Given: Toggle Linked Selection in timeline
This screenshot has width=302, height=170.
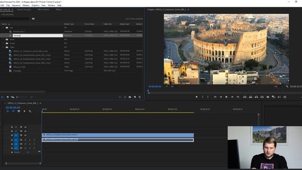Looking at the screenshot, I should click(x=19, y=111).
